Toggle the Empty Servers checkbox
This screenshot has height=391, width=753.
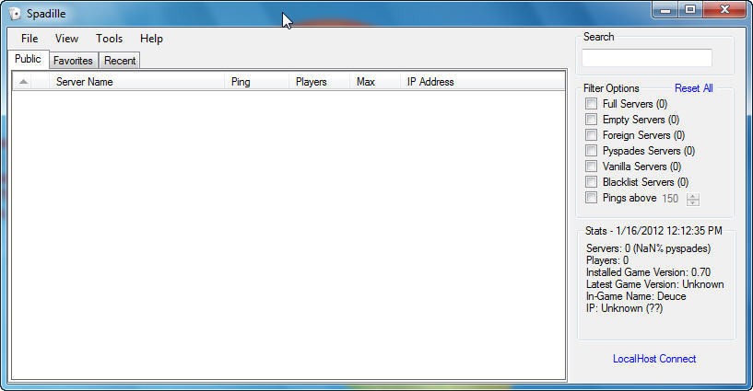pyautogui.click(x=591, y=120)
